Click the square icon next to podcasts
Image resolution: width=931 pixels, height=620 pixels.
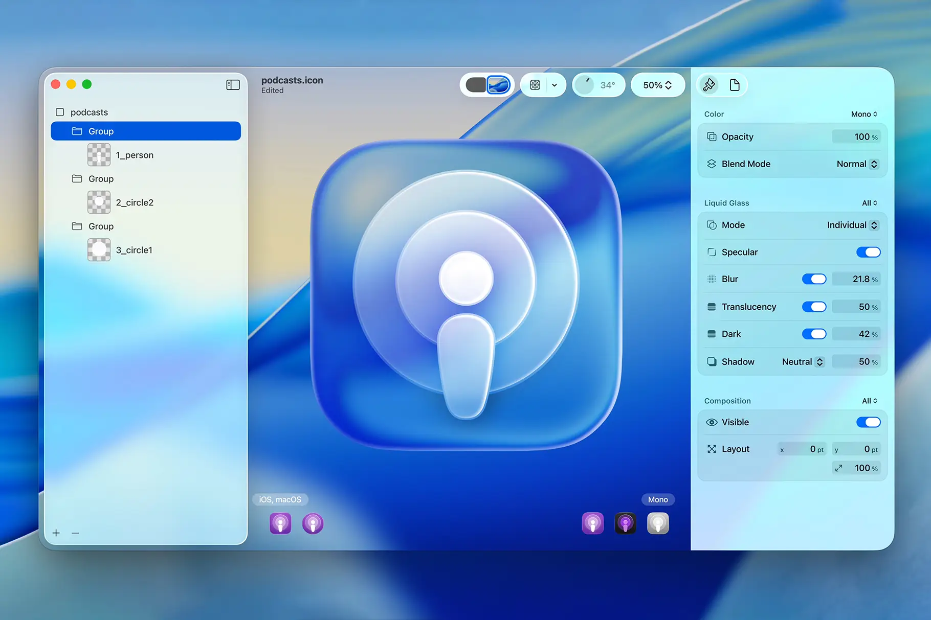click(60, 112)
